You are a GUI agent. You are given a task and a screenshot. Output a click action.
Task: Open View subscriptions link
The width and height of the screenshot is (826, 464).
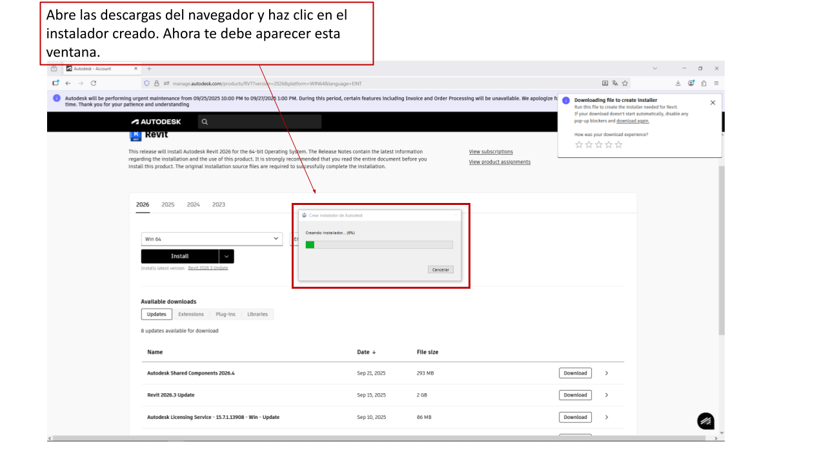491,152
